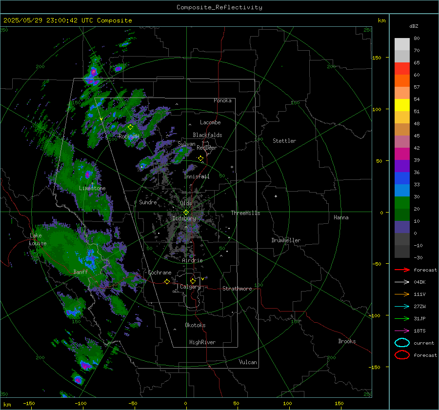Click the Lake Louise label
This screenshot has width=439, height=410.
coord(38,239)
